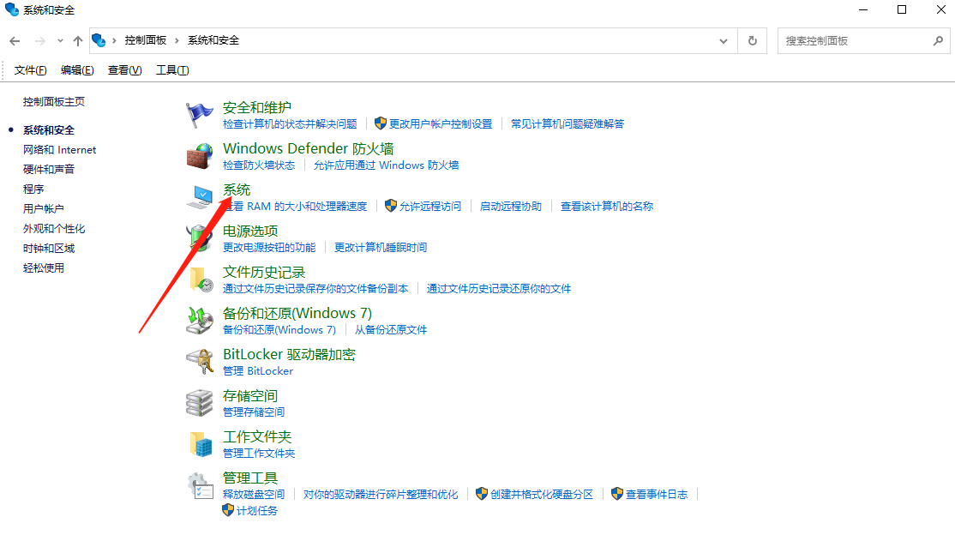Click the search magnifier icon
The image size is (955, 535).
(938, 41)
